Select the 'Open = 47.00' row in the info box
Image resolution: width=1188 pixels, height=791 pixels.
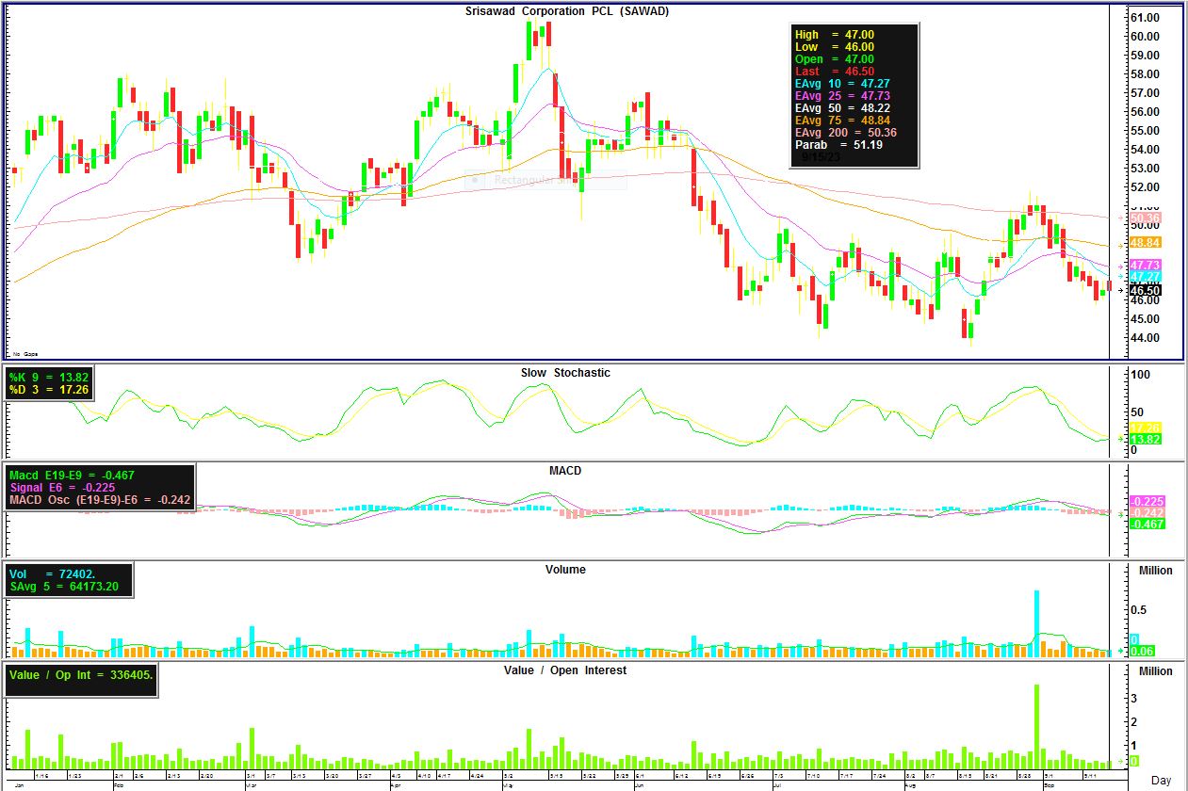pos(835,59)
